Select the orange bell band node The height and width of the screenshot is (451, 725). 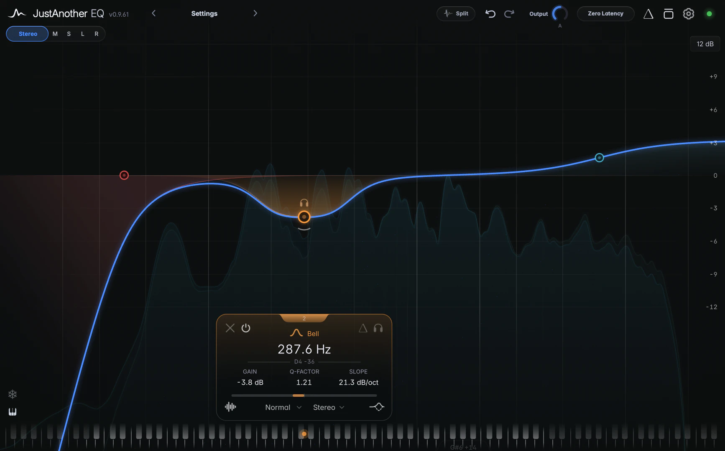[304, 217]
